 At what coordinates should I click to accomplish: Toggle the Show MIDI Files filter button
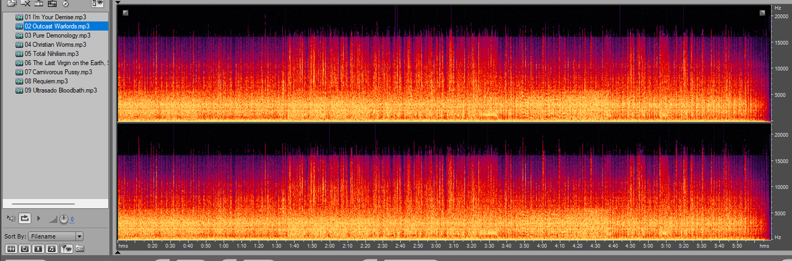[52, 249]
